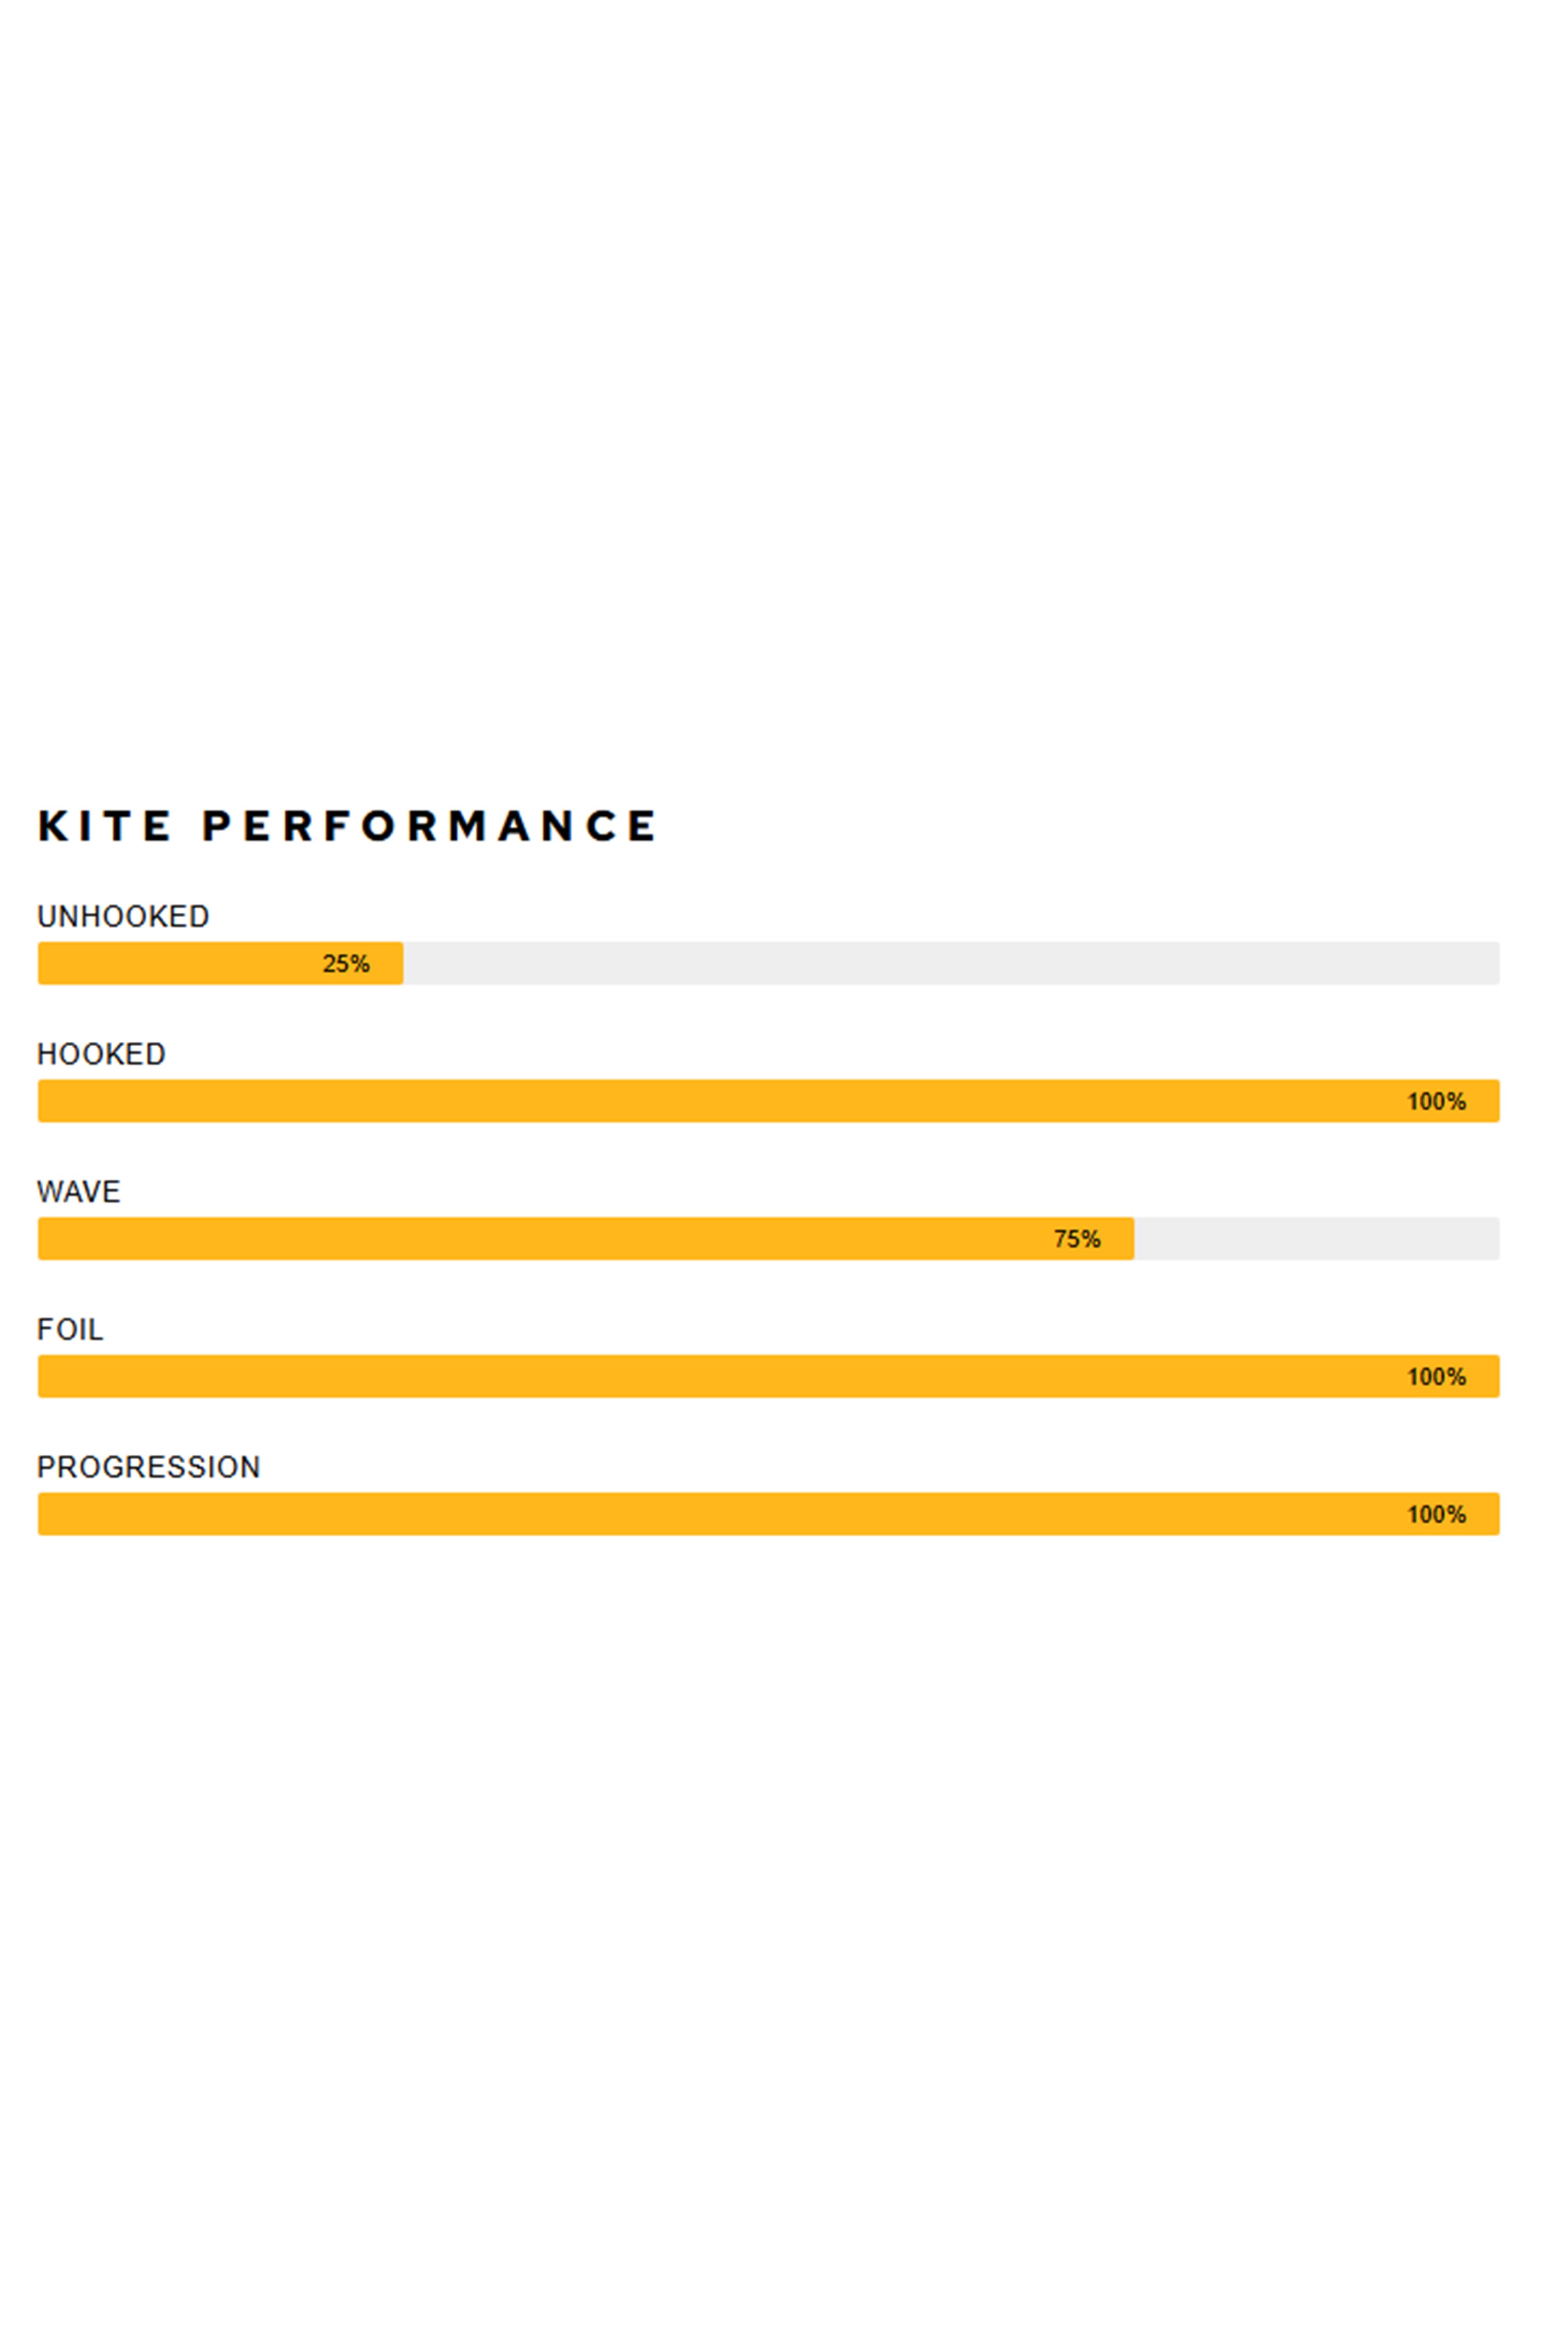The height and width of the screenshot is (2352, 1568).
Task: Click the 100% value on the Progression bar
Action: click(x=1436, y=1515)
